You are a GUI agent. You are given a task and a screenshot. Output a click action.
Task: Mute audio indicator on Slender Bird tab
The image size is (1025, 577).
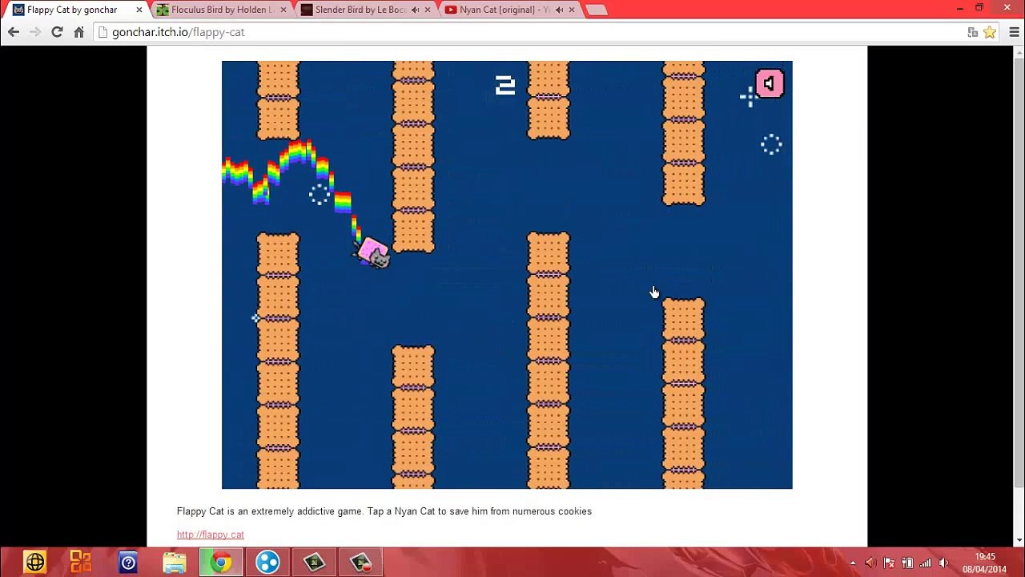coord(415,10)
